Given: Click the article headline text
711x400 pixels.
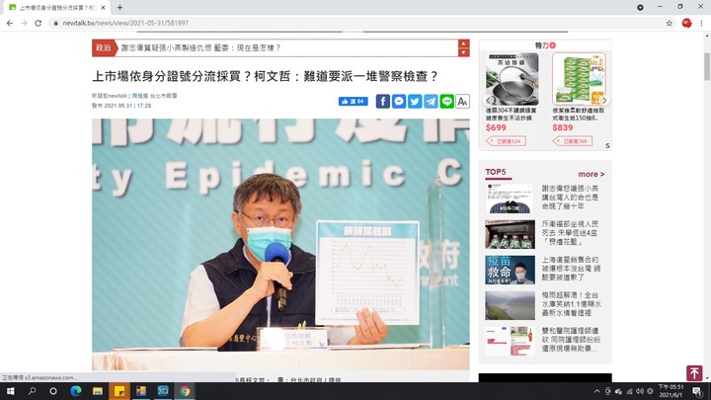Looking at the screenshot, I should 265,76.
